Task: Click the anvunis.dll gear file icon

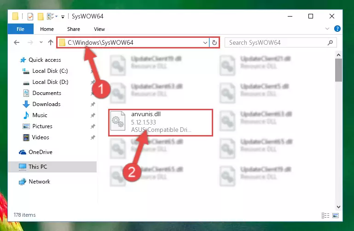Action: pos(118,122)
